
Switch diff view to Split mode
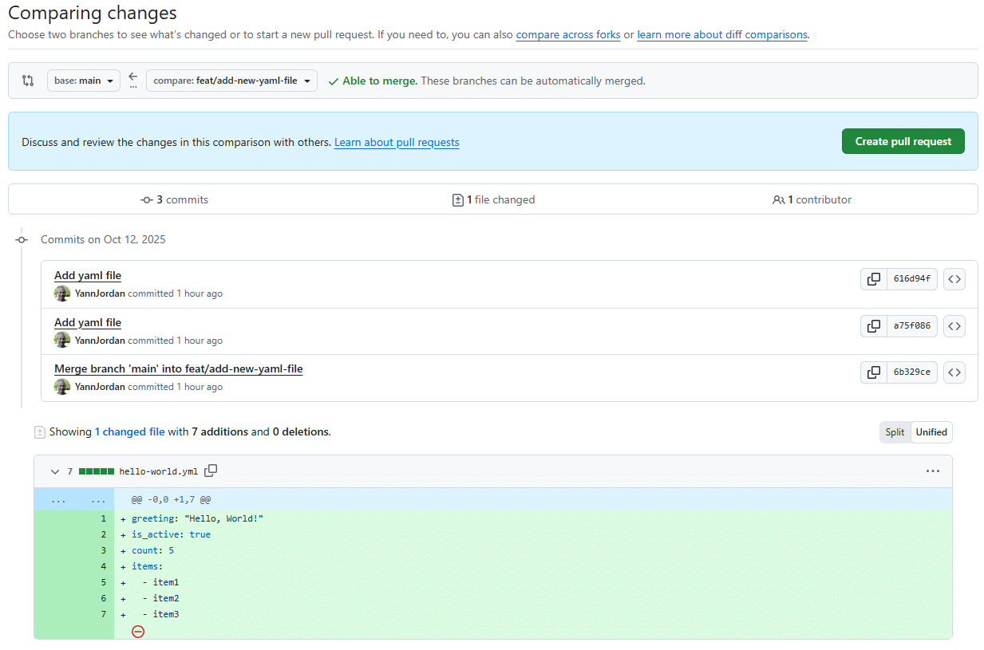tap(895, 431)
